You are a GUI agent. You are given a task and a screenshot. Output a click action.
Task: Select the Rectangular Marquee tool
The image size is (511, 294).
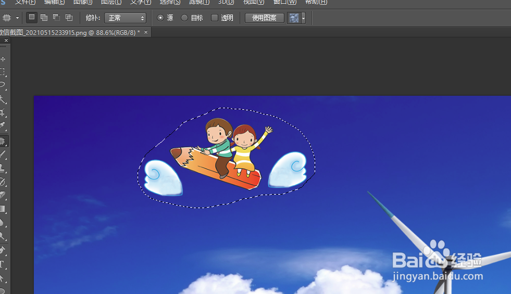click(x=3, y=72)
